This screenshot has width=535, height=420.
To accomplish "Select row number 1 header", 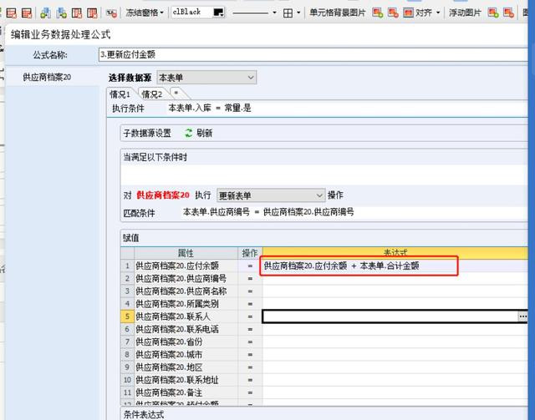I will tap(127, 266).
